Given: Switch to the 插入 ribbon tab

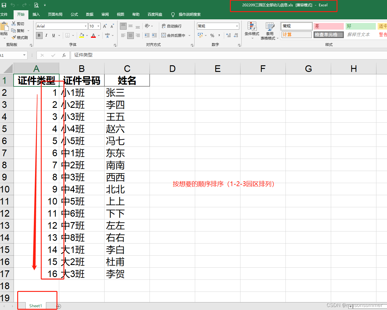Looking at the screenshot, I should (36, 14).
